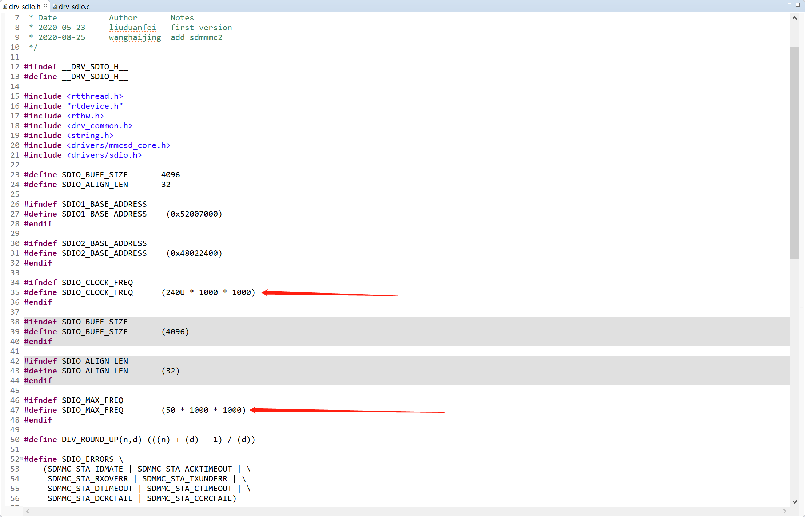Image resolution: width=805 pixels, height=517 pixels.
Task: Close the drv_sdio.h editor tab
Action: click(45, 6)
